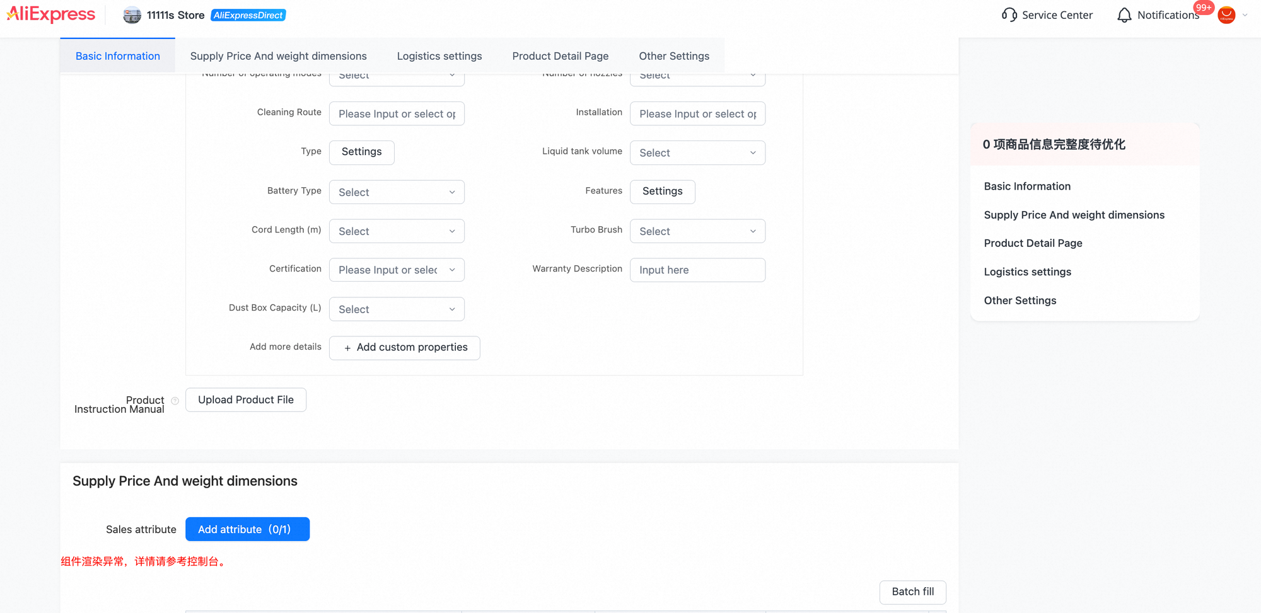
Task: Expand the Liquid tank volume dropdown
Action: [697, 152]
